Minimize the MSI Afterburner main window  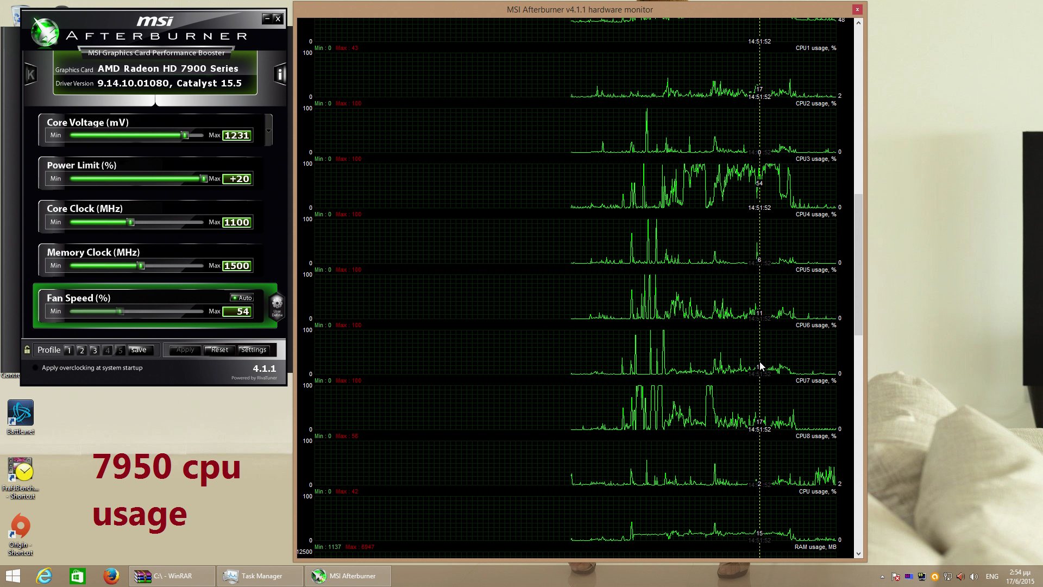[x=267, y=18]
